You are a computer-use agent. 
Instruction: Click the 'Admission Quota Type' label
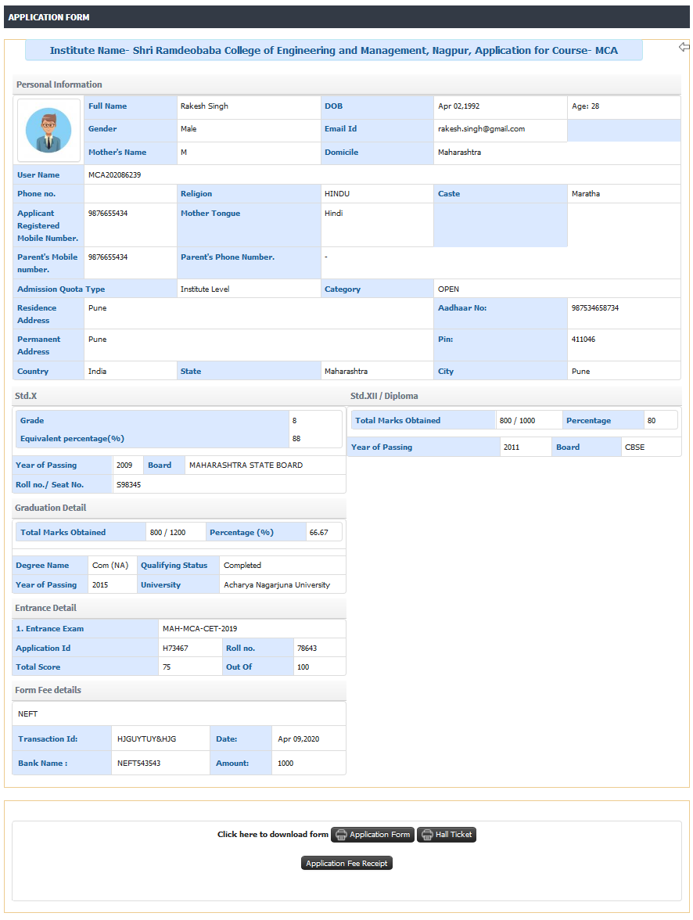[x=61, y=289]
